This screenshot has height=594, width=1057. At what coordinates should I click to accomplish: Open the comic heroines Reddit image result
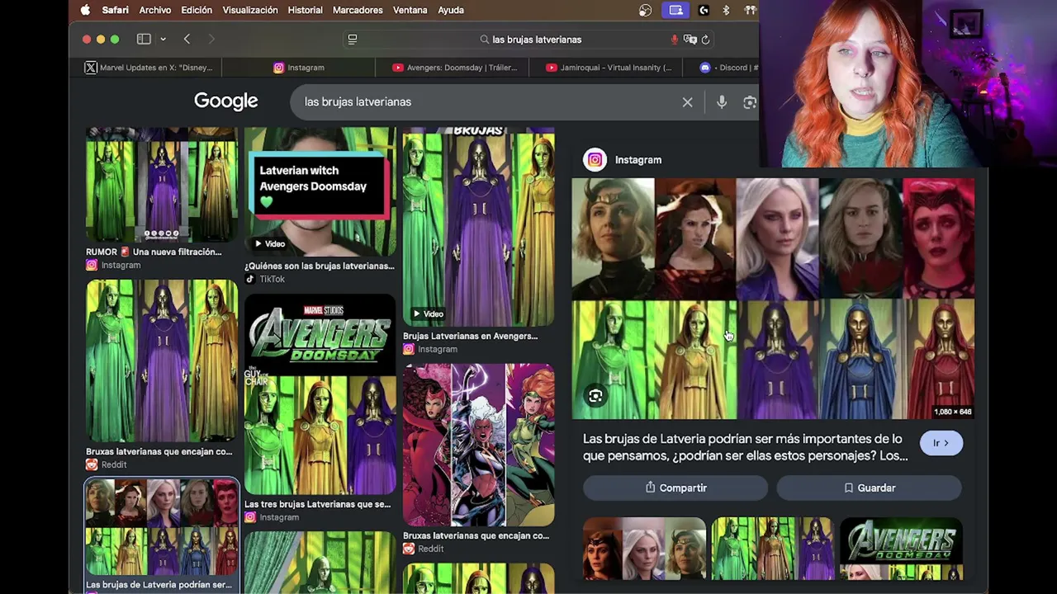coord(478,445)
